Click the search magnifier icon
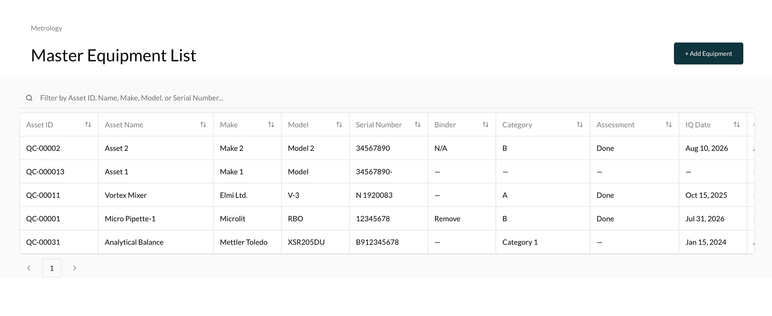772x316 pixels. tap(29, 98)
